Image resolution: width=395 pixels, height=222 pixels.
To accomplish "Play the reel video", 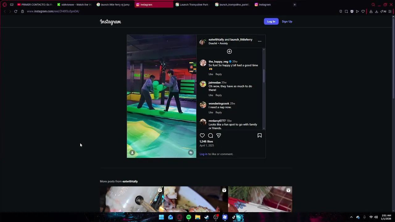I will [161, 96].
